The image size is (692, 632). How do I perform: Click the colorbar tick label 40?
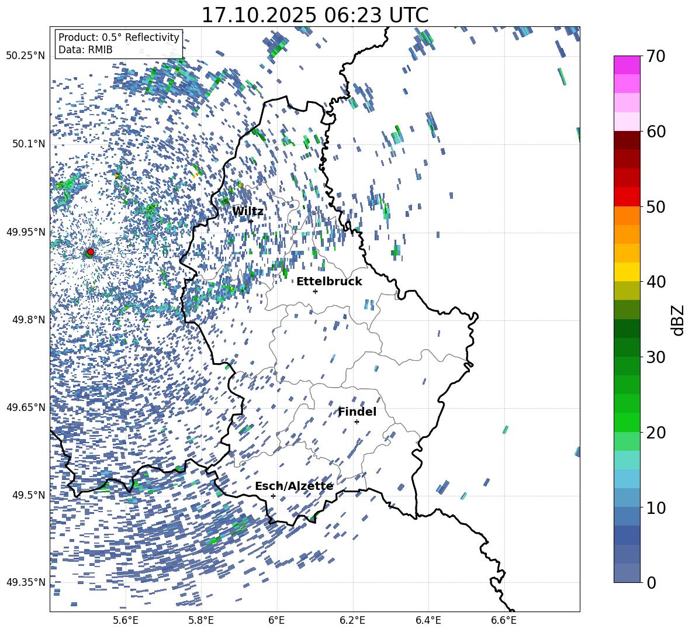tap(656, 282)
